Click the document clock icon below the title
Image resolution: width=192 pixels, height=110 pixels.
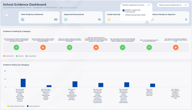point(5,14)
